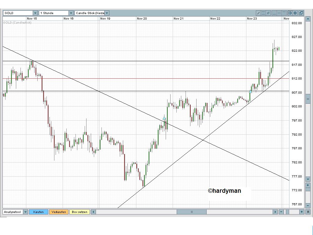Click the Box setzen button
The width and height of the screenshot is (313, 235).
(x=79, y=212)
